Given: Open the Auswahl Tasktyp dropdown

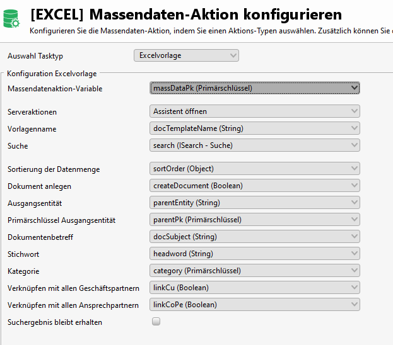Looking at the screenshot, I should [x=186, y=55].
